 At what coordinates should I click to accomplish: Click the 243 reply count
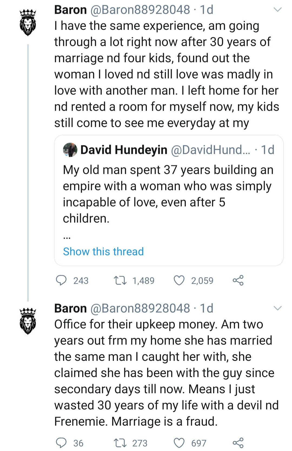80,281
